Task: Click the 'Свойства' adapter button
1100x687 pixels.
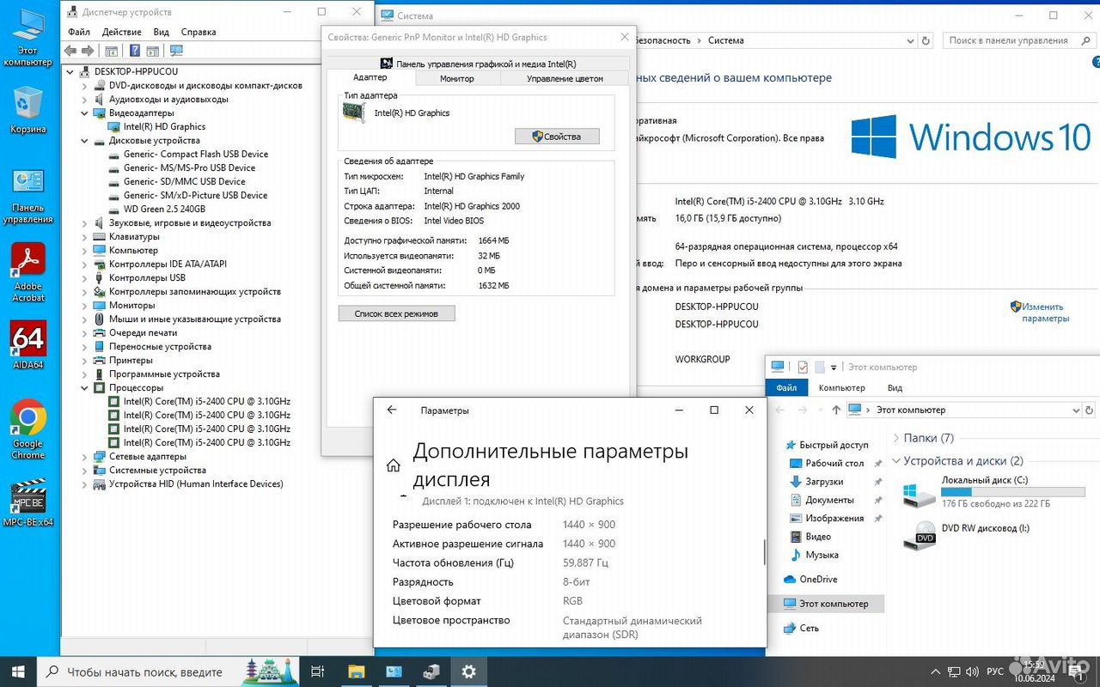Action: click(x=557, y=137)
